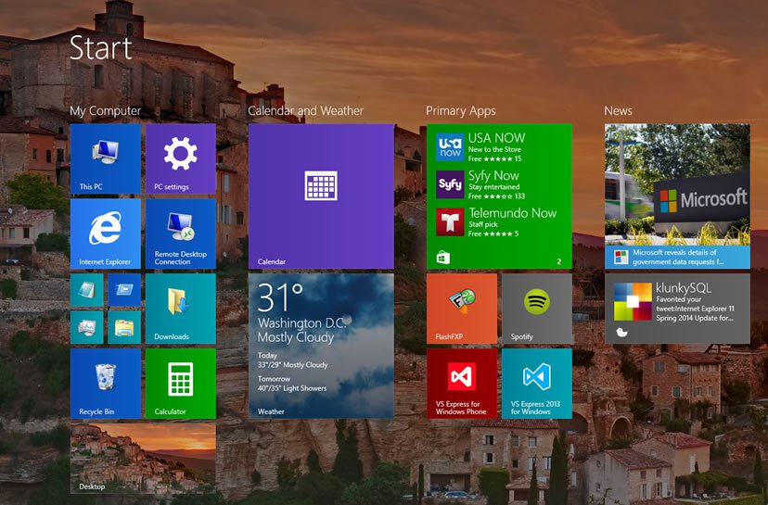768x505 pixels.
Task: Launch Spotify tile
Action: tap(536, 309)
